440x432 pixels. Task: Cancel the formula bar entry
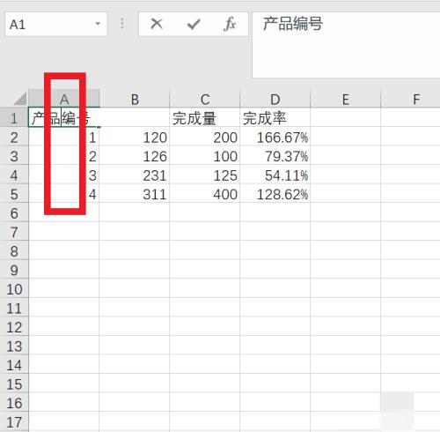(157, 24)
